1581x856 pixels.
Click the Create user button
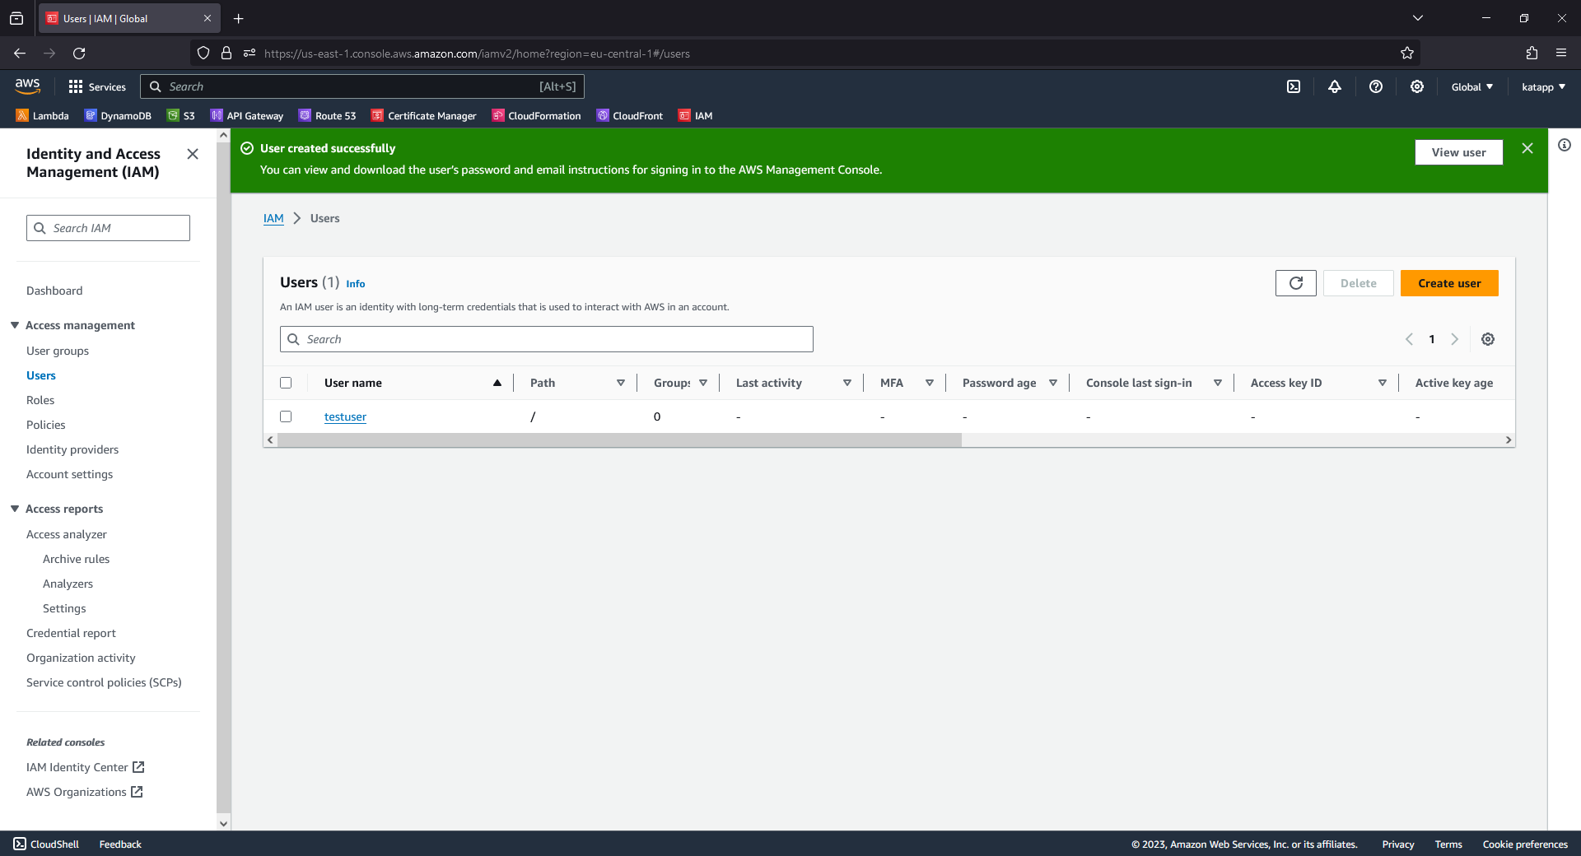tap(1449, 283)
